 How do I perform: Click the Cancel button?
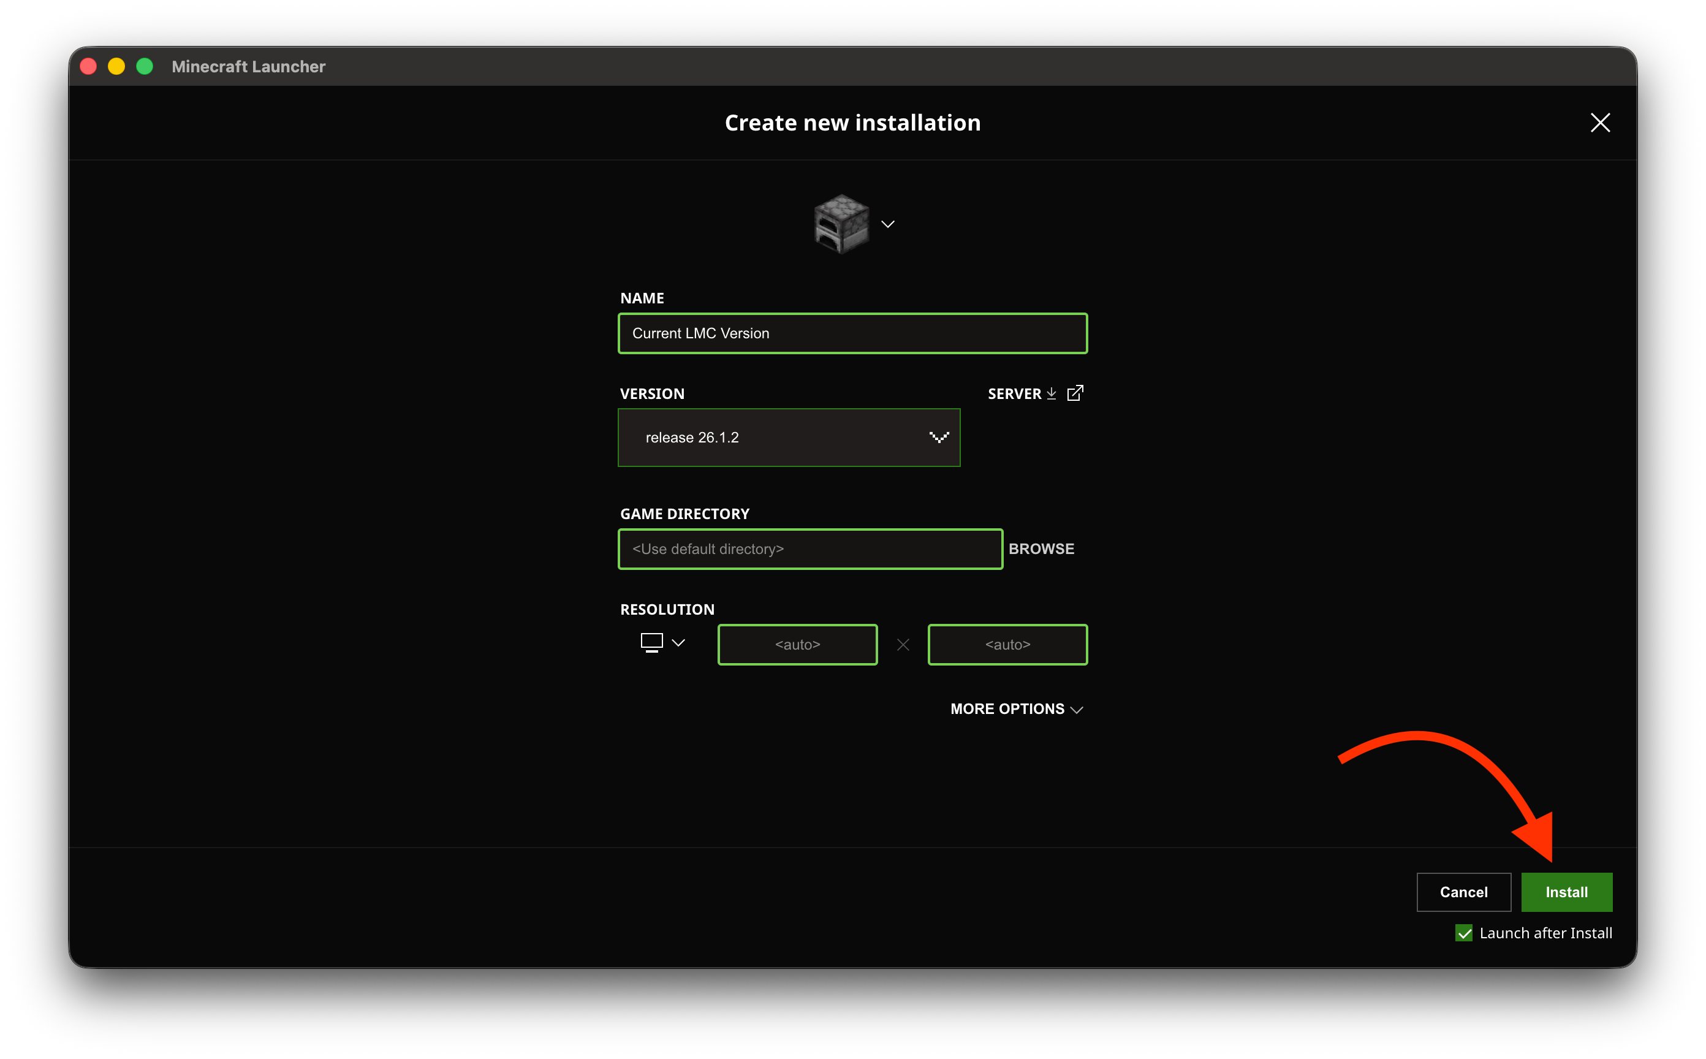(x=1464, y=892)
